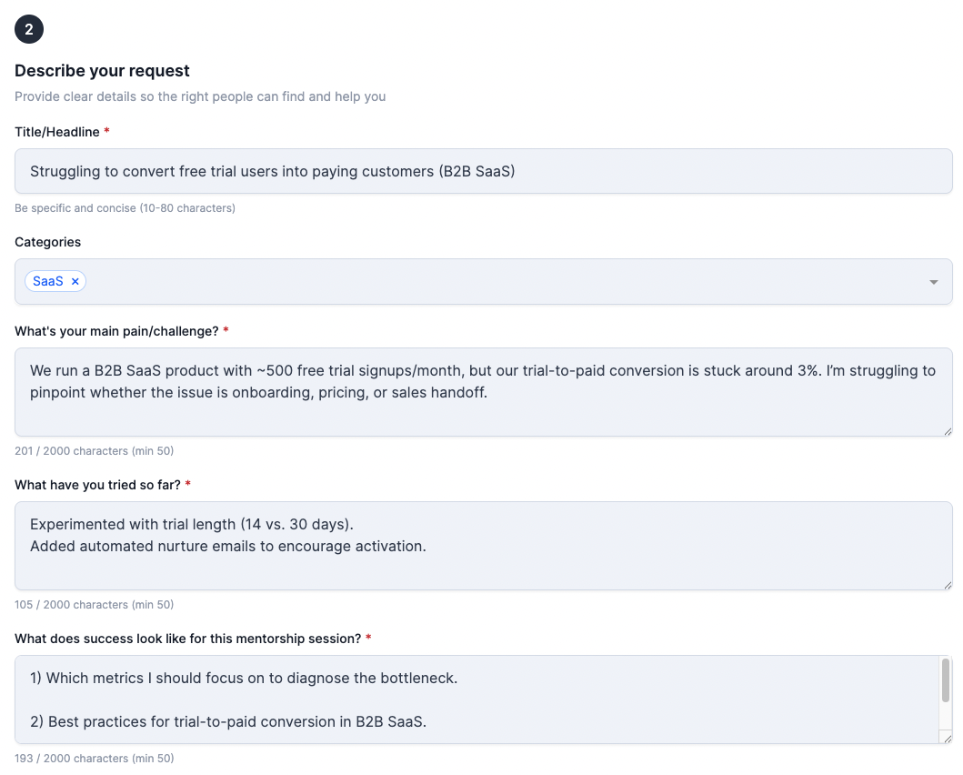Click resize handle of success textarea

947,738
